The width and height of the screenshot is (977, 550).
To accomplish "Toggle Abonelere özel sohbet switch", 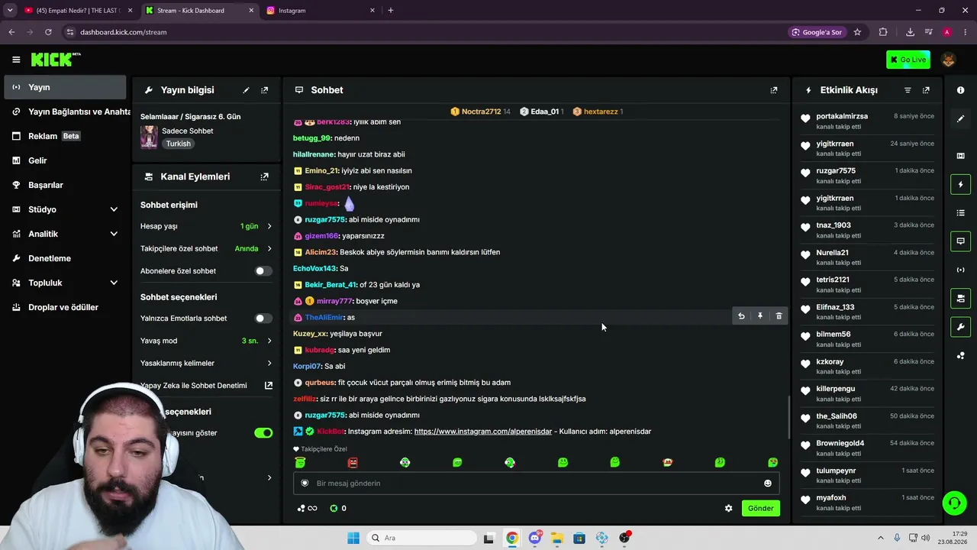I will (x=263, y=271).
